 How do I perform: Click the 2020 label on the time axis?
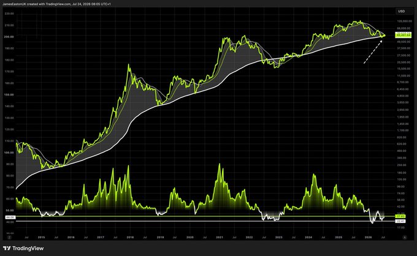pos(190,238)
